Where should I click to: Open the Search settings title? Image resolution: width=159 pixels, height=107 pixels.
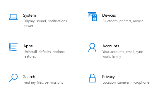click(x=29, y=77)
